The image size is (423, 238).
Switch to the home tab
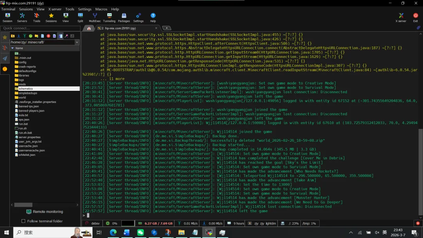pyautogui.click(x=89, y=28)
